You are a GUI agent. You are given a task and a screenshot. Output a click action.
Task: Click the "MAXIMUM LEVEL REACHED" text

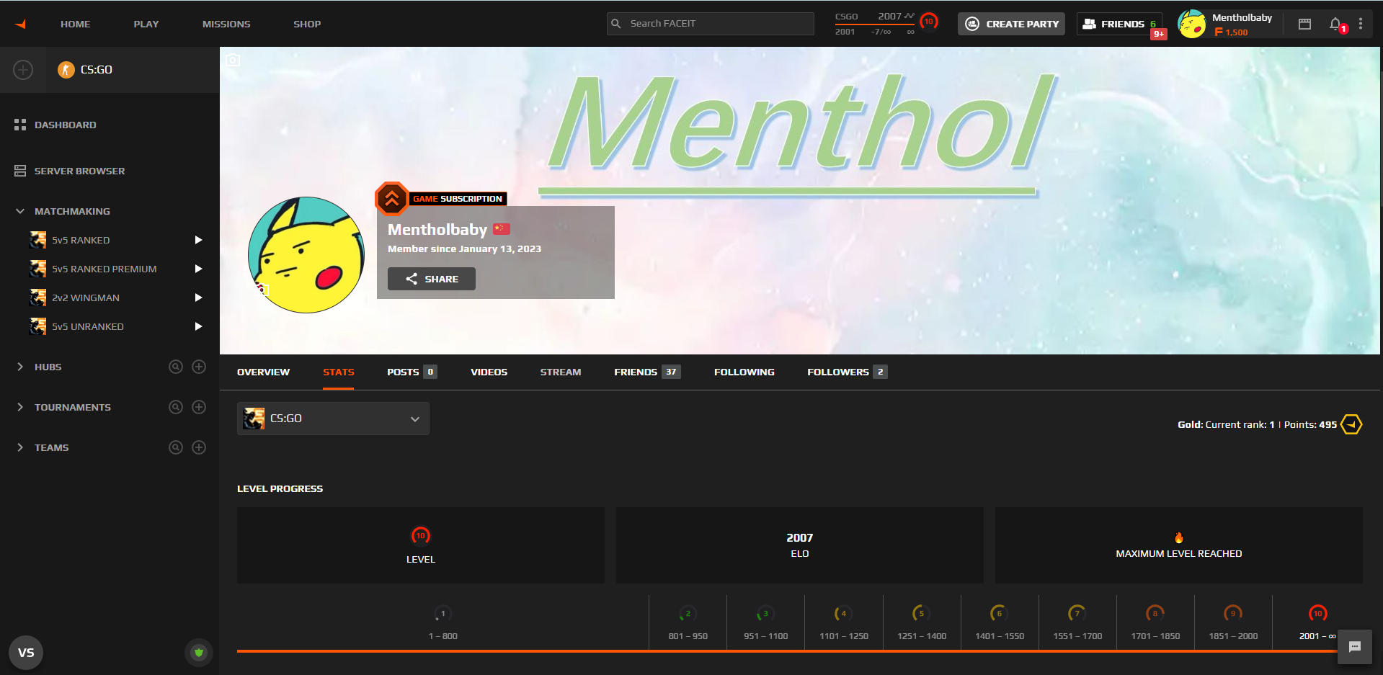point(1179,554)
